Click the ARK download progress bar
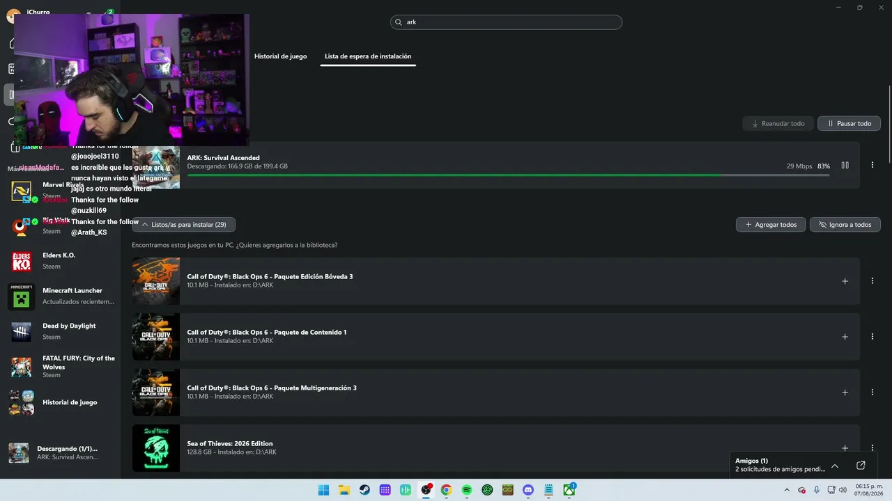The width and height of the screenshot is (892, 501). point(508,175)
